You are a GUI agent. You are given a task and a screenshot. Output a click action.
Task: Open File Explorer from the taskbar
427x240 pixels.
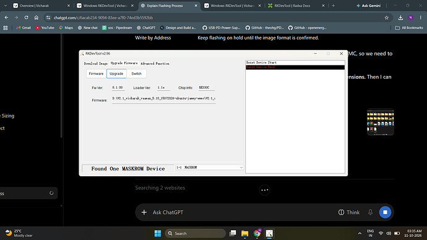[x=244, y=233]
